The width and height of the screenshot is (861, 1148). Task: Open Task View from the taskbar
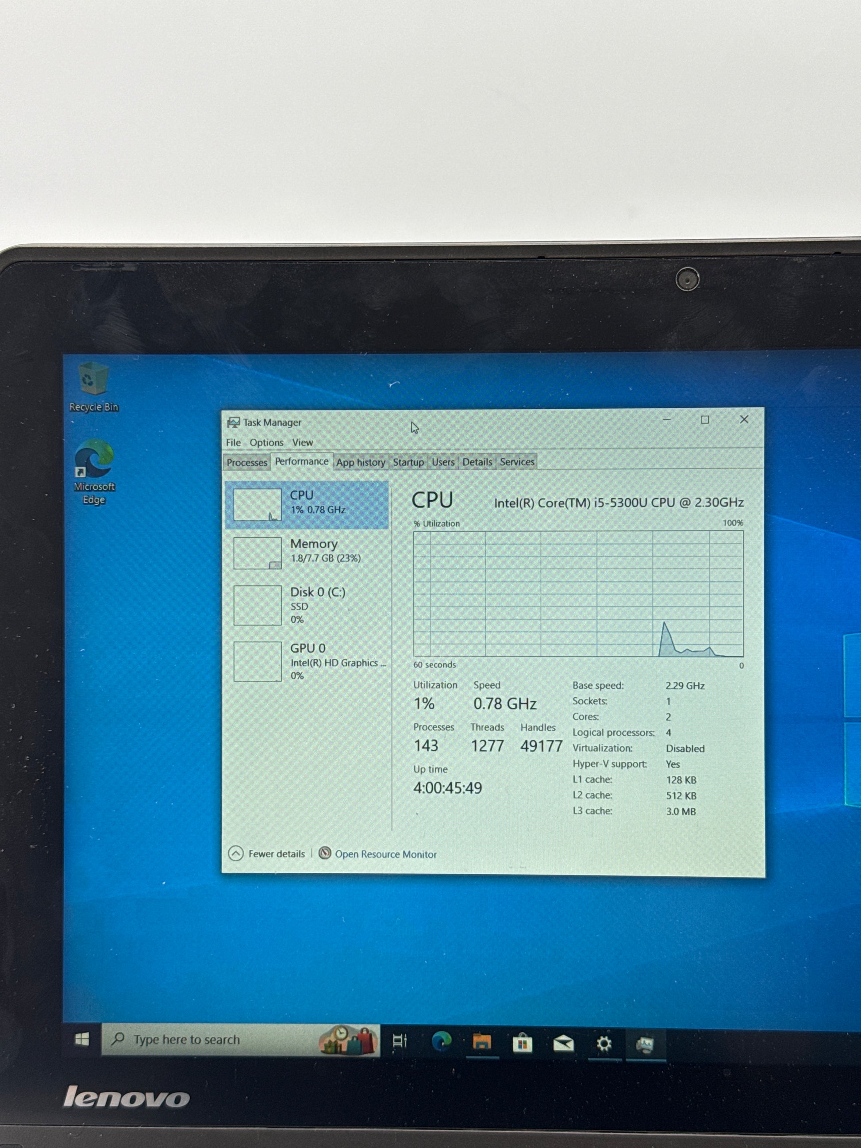pyautogui.click(x=400, y=1040)
